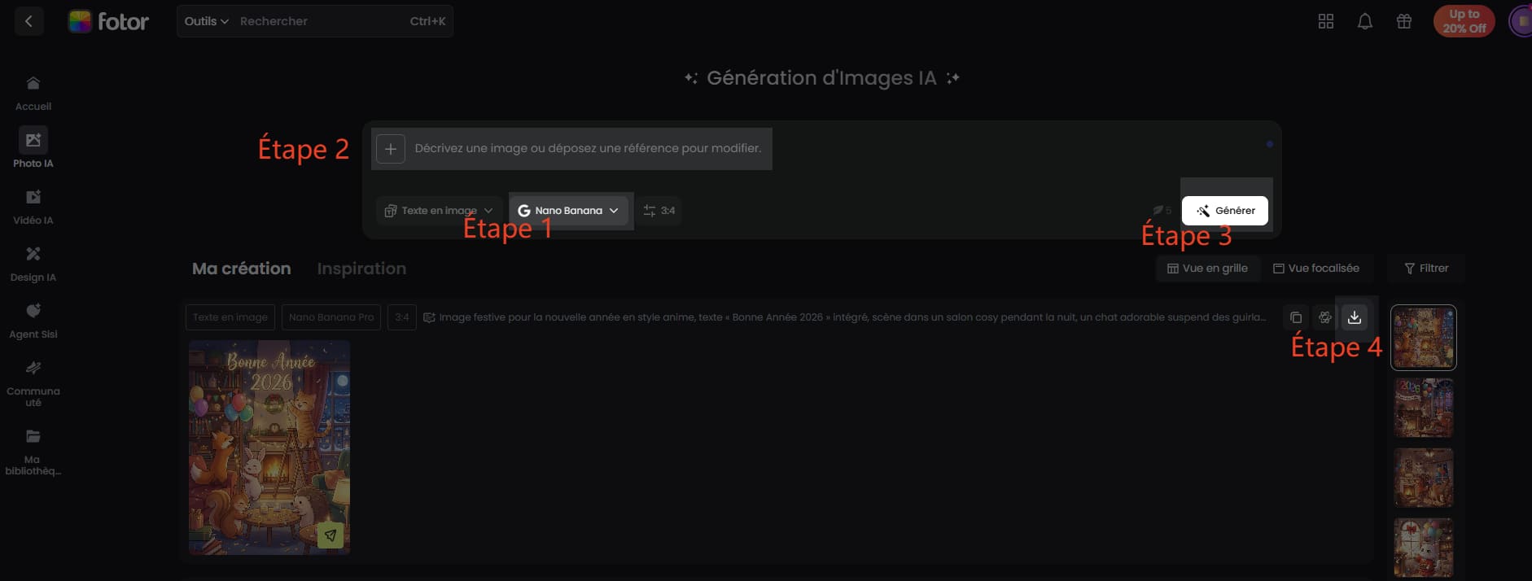Expand the Nano Banana model dropdown

point(569,211)
